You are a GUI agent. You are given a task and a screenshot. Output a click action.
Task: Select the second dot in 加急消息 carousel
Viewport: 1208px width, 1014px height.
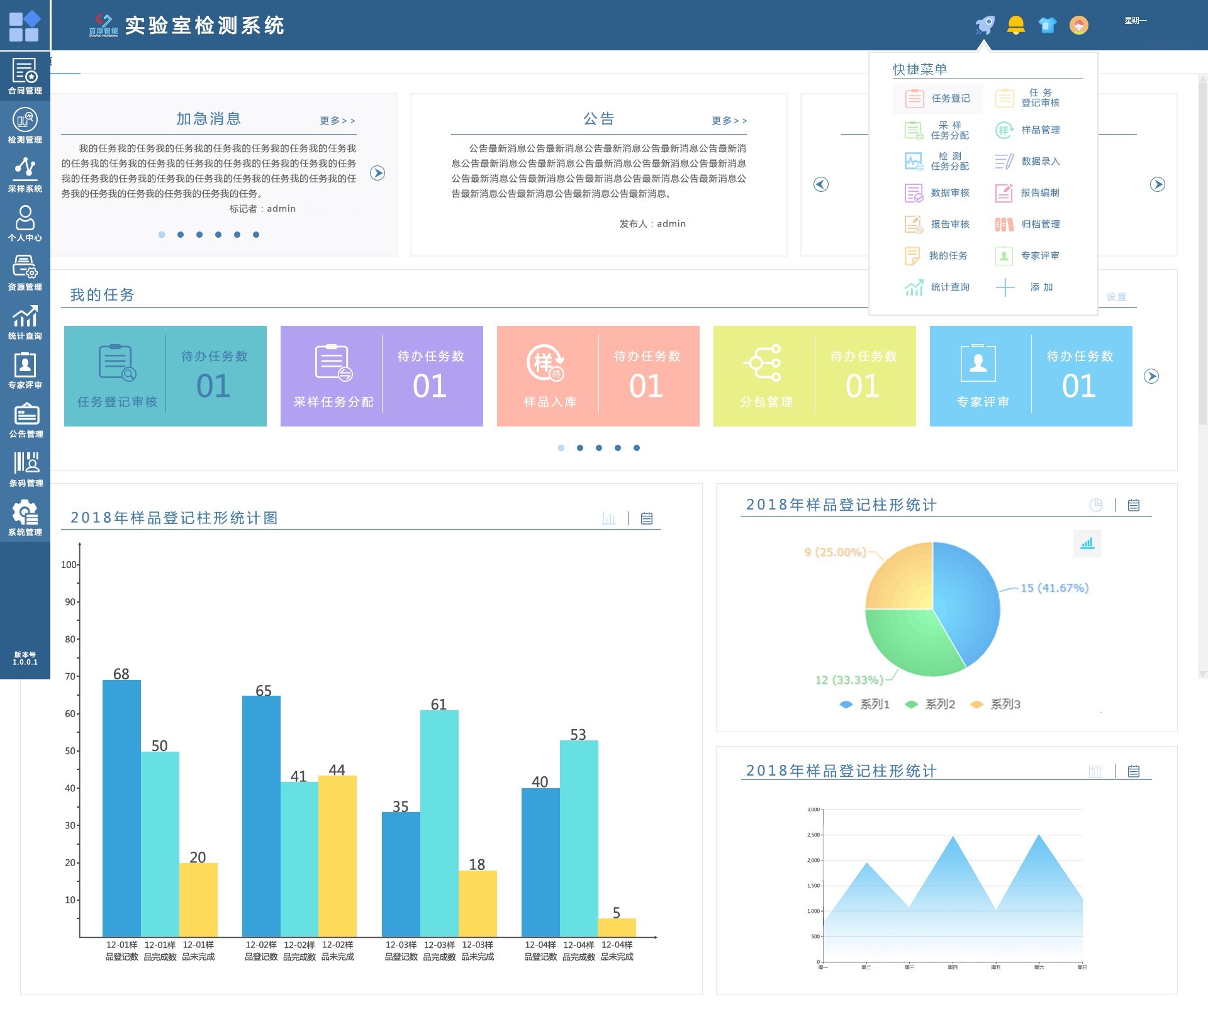181,235
